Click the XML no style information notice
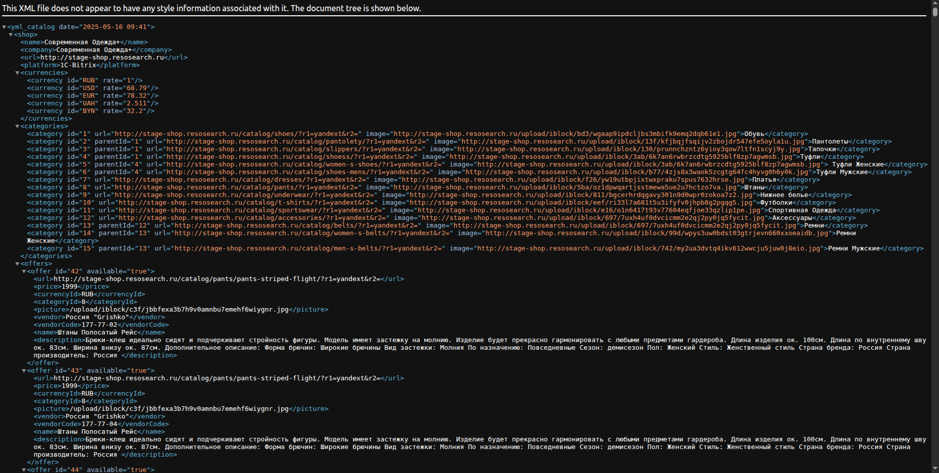The image size is (939, 473). pos(211,8)
